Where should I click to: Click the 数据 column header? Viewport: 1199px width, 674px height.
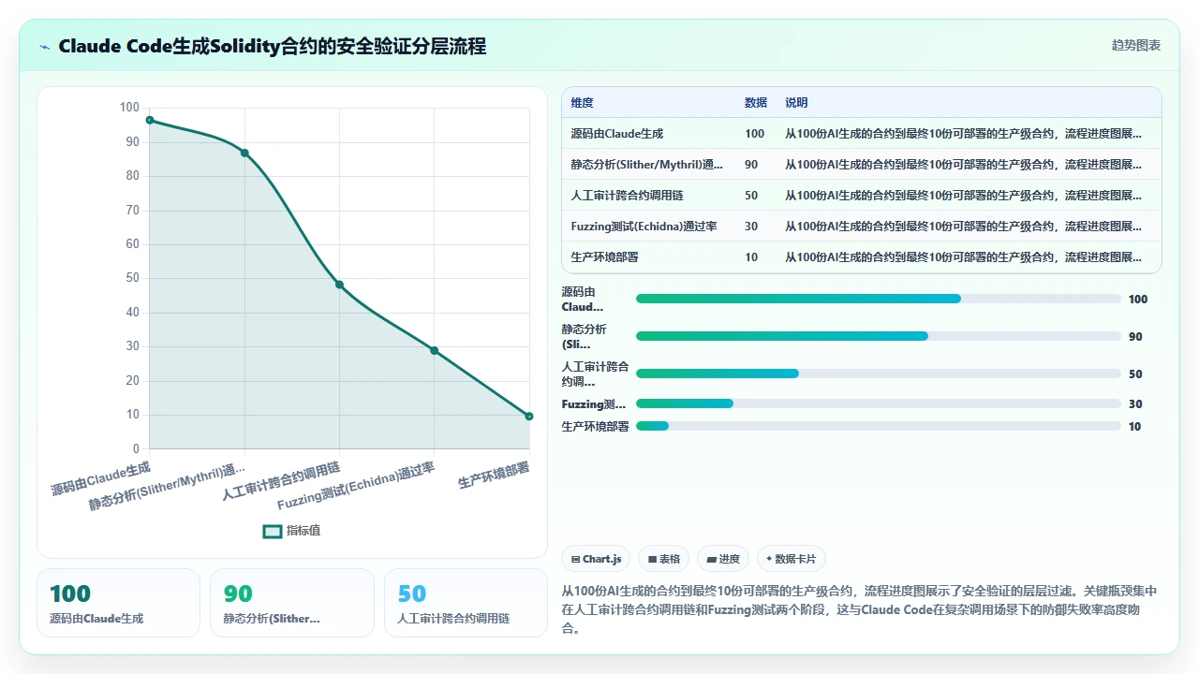(756, 103)
